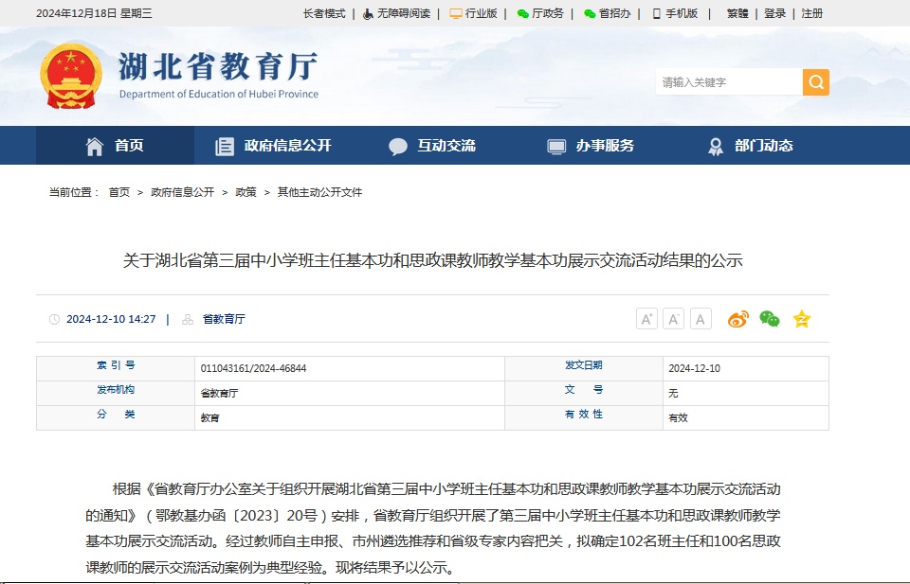Show the 手机版 mobile version popup

click(x=675, y=13)
